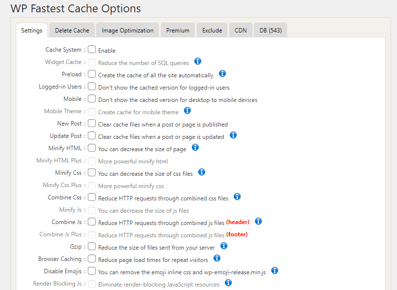Enable Combine Css checkbox
This screenshot has height=290, width=397.
92,197
